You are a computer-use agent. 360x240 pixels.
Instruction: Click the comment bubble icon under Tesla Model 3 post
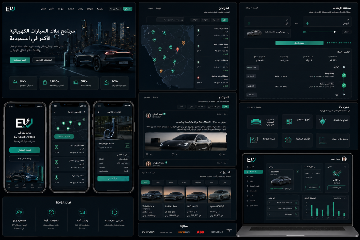tap(173, 154)
